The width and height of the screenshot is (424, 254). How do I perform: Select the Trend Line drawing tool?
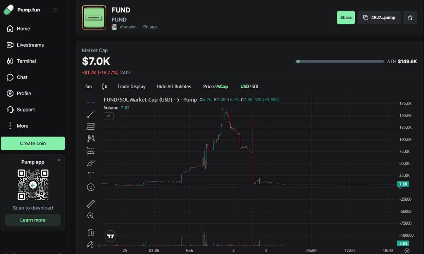[x=90, y=114]
